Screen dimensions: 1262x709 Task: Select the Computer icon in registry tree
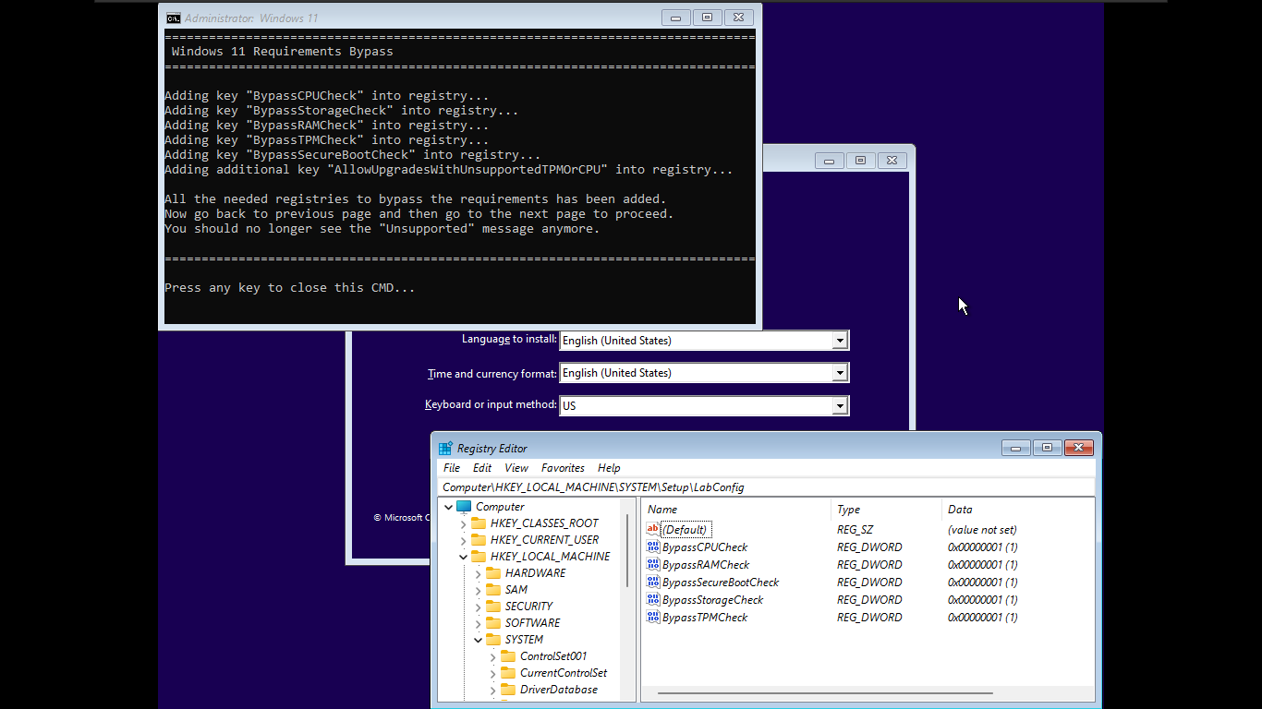pos(464,507)
